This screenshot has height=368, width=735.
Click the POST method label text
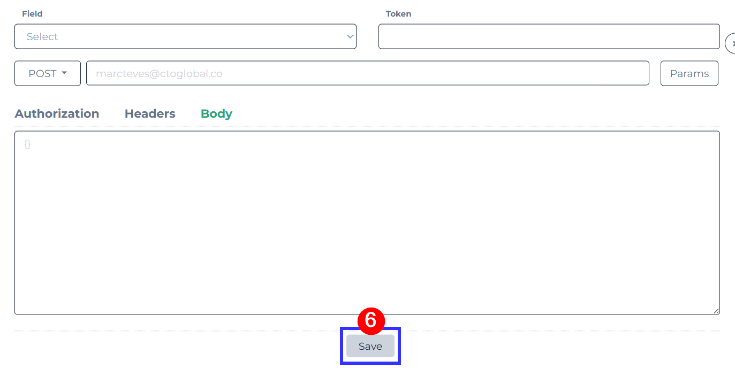[42, 73]
